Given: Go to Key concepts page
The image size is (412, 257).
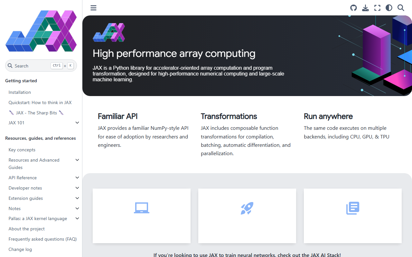Looking at the screenshot, I should 22,150.
